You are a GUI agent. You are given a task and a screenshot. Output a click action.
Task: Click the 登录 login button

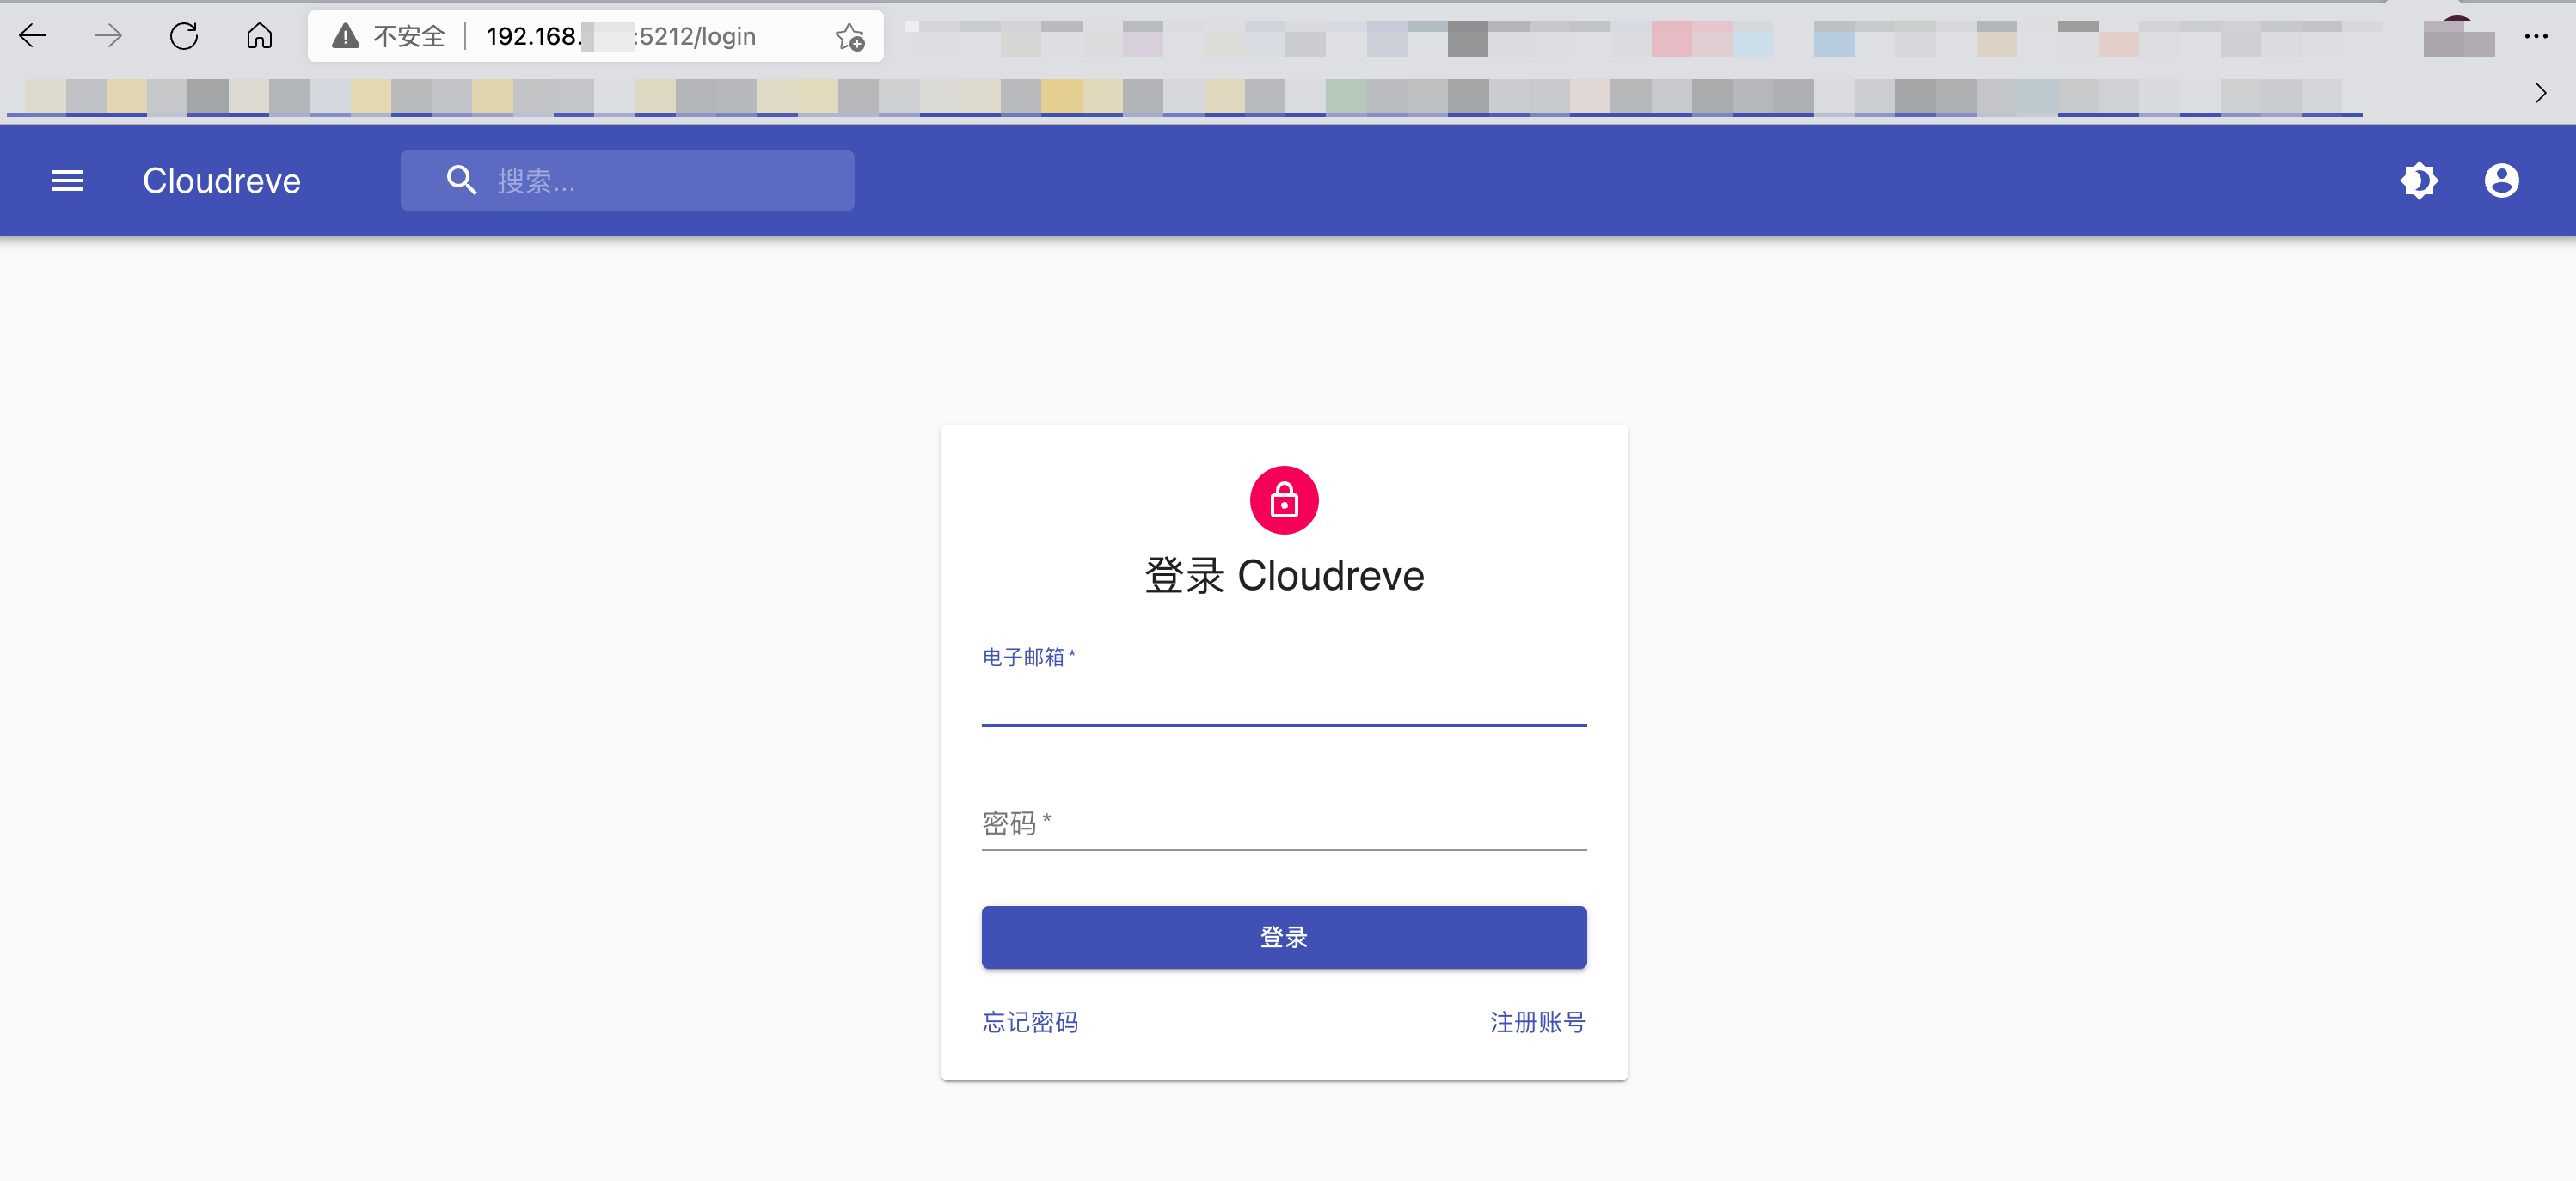[x=1284, y=937]
